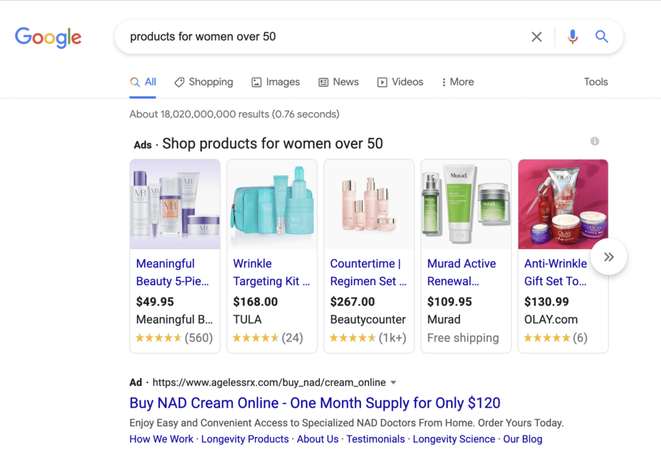Viewport: 661px width, 458px height.
Task: Click the blue magnifier search icon
Action: pos(602,37)
